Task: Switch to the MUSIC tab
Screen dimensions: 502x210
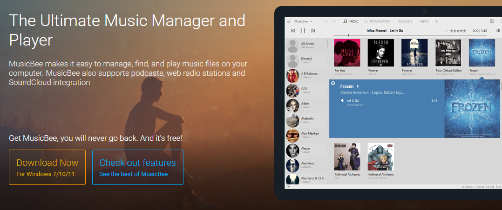Action: pos(351,21)
